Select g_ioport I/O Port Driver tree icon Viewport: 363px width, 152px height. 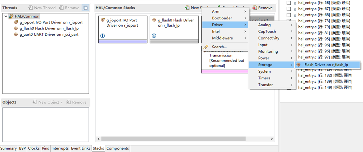pos(16,23)
